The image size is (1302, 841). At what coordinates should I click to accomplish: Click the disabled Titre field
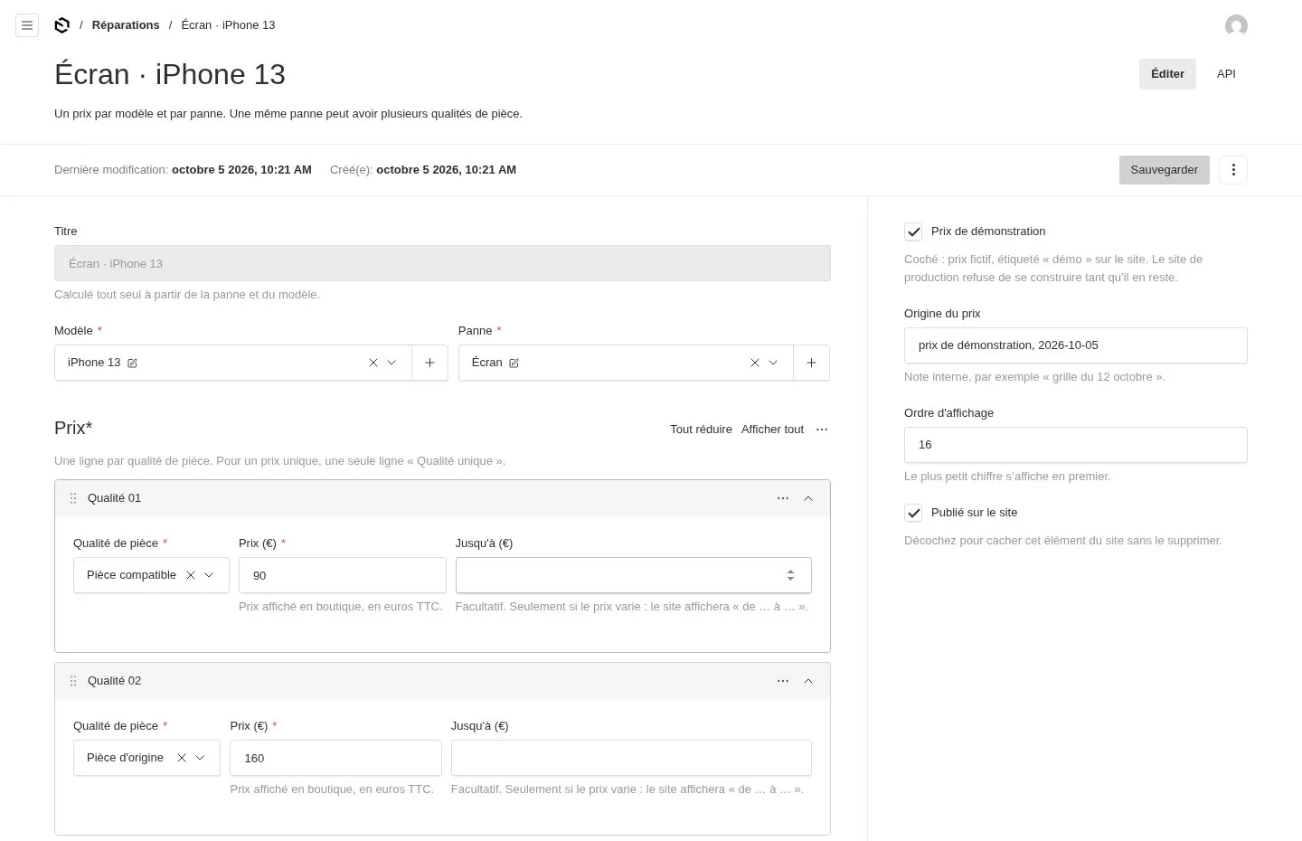442,263
